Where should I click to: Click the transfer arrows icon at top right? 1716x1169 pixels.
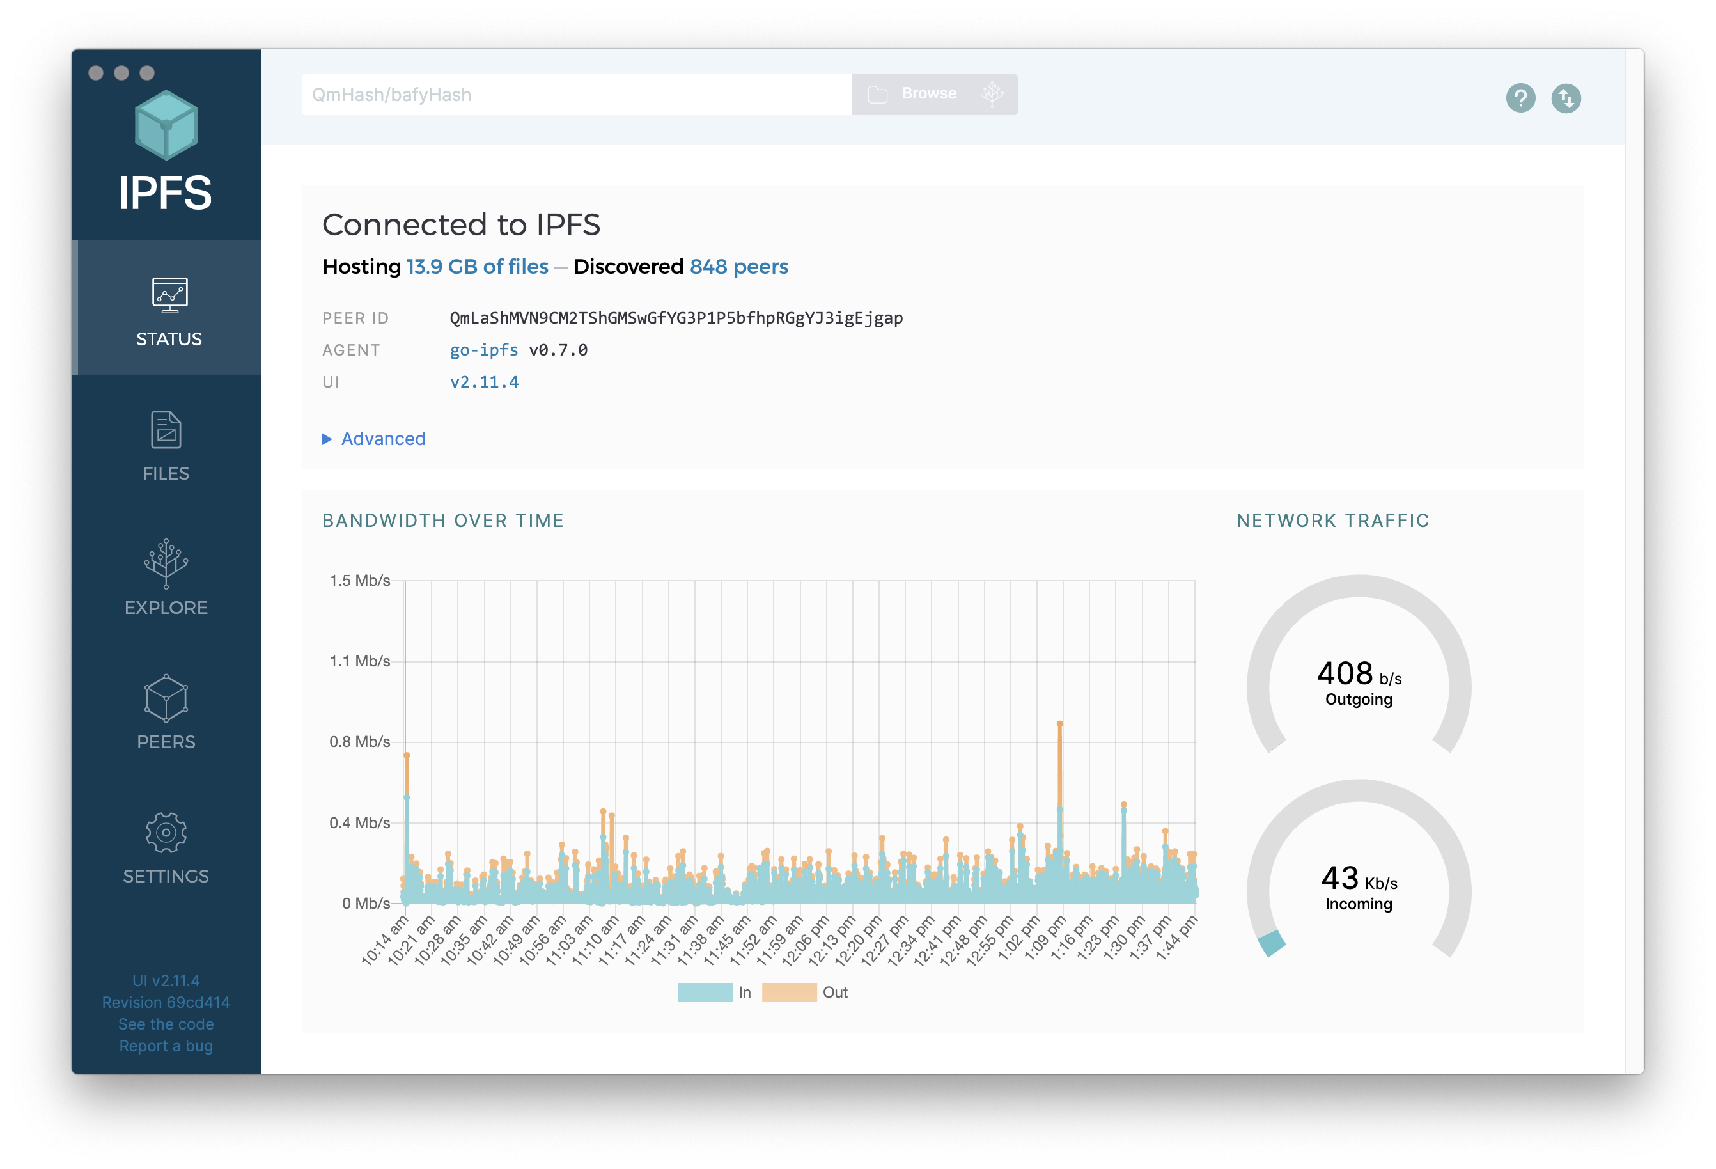[1568, 97]
